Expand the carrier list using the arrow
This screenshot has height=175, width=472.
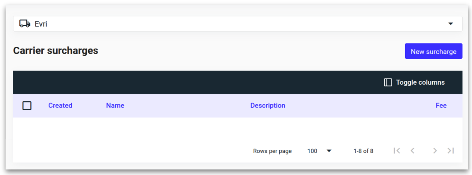pyautogui.click(x=451, y=24)
